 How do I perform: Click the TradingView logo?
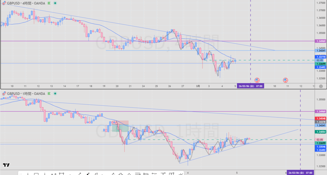tap(6, 165)
